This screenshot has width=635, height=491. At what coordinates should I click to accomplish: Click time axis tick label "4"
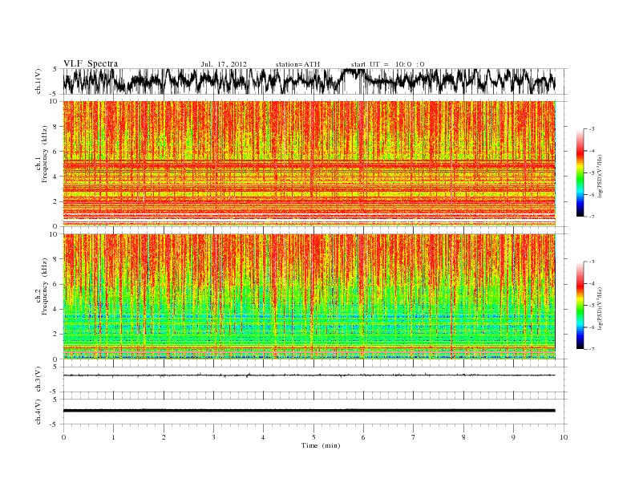(x=263, y=437)
